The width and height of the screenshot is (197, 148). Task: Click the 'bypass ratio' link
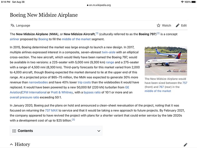pos(92,92)
